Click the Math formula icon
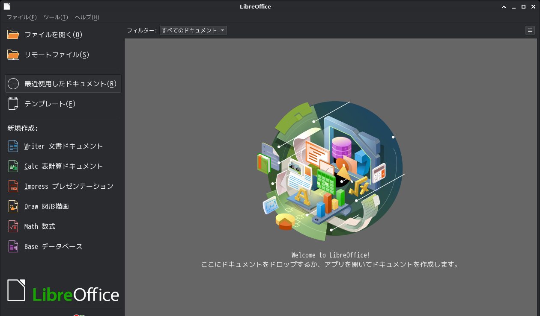This screenshot has width=540, height=316. pos(13,226)
